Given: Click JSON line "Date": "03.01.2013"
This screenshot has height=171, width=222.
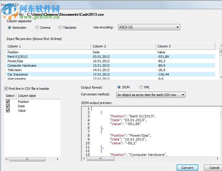Looking at the screenshot, I should 128,120.
